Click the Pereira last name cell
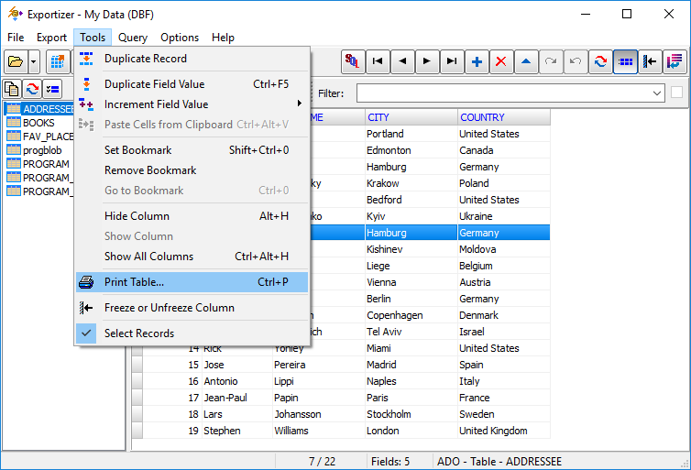 pyautogui.click(x=319, y=365)
